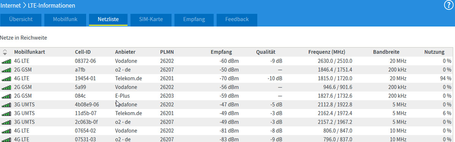Click signal bars icon of 07654-02 row
Viewport: 455px width, 142px height.
[x=6, y=131]
